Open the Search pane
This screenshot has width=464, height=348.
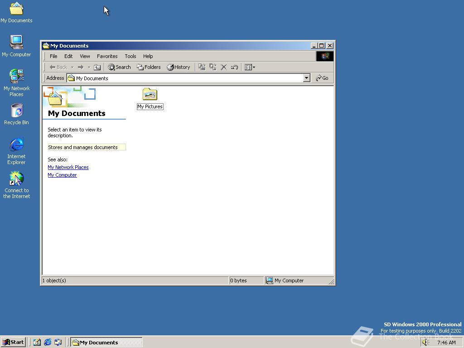(119, 67)
